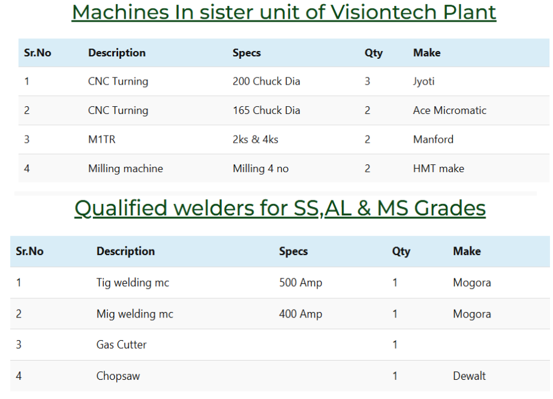Select the '165 Chuck Dia' specs cell
553x399 pixels.
coord(266,110)
